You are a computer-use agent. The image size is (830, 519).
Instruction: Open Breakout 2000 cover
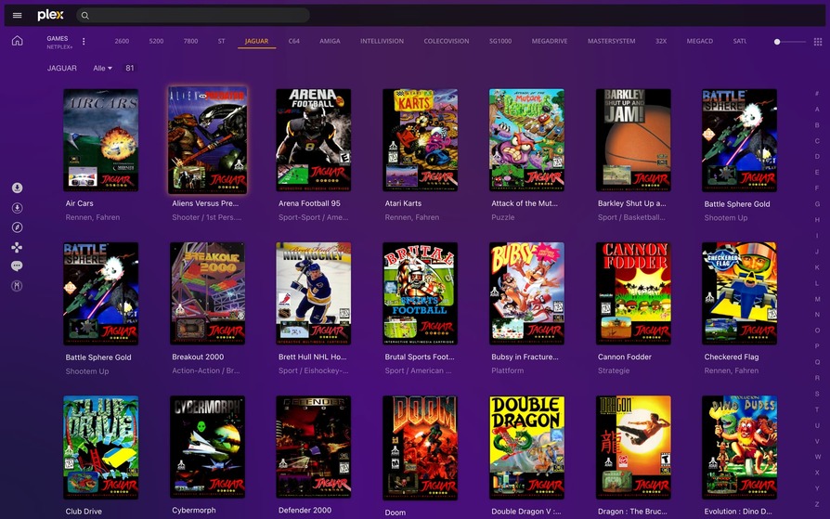pos(208,293)
